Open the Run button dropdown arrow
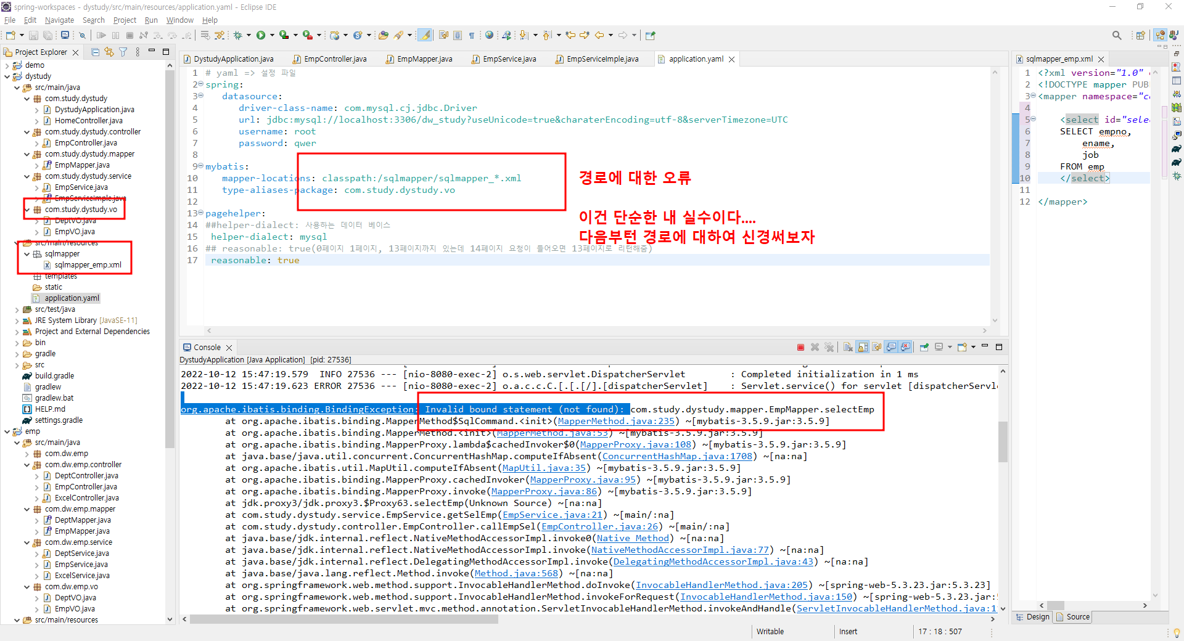Viewport: 1184px width, 641px height. point(272,35)
